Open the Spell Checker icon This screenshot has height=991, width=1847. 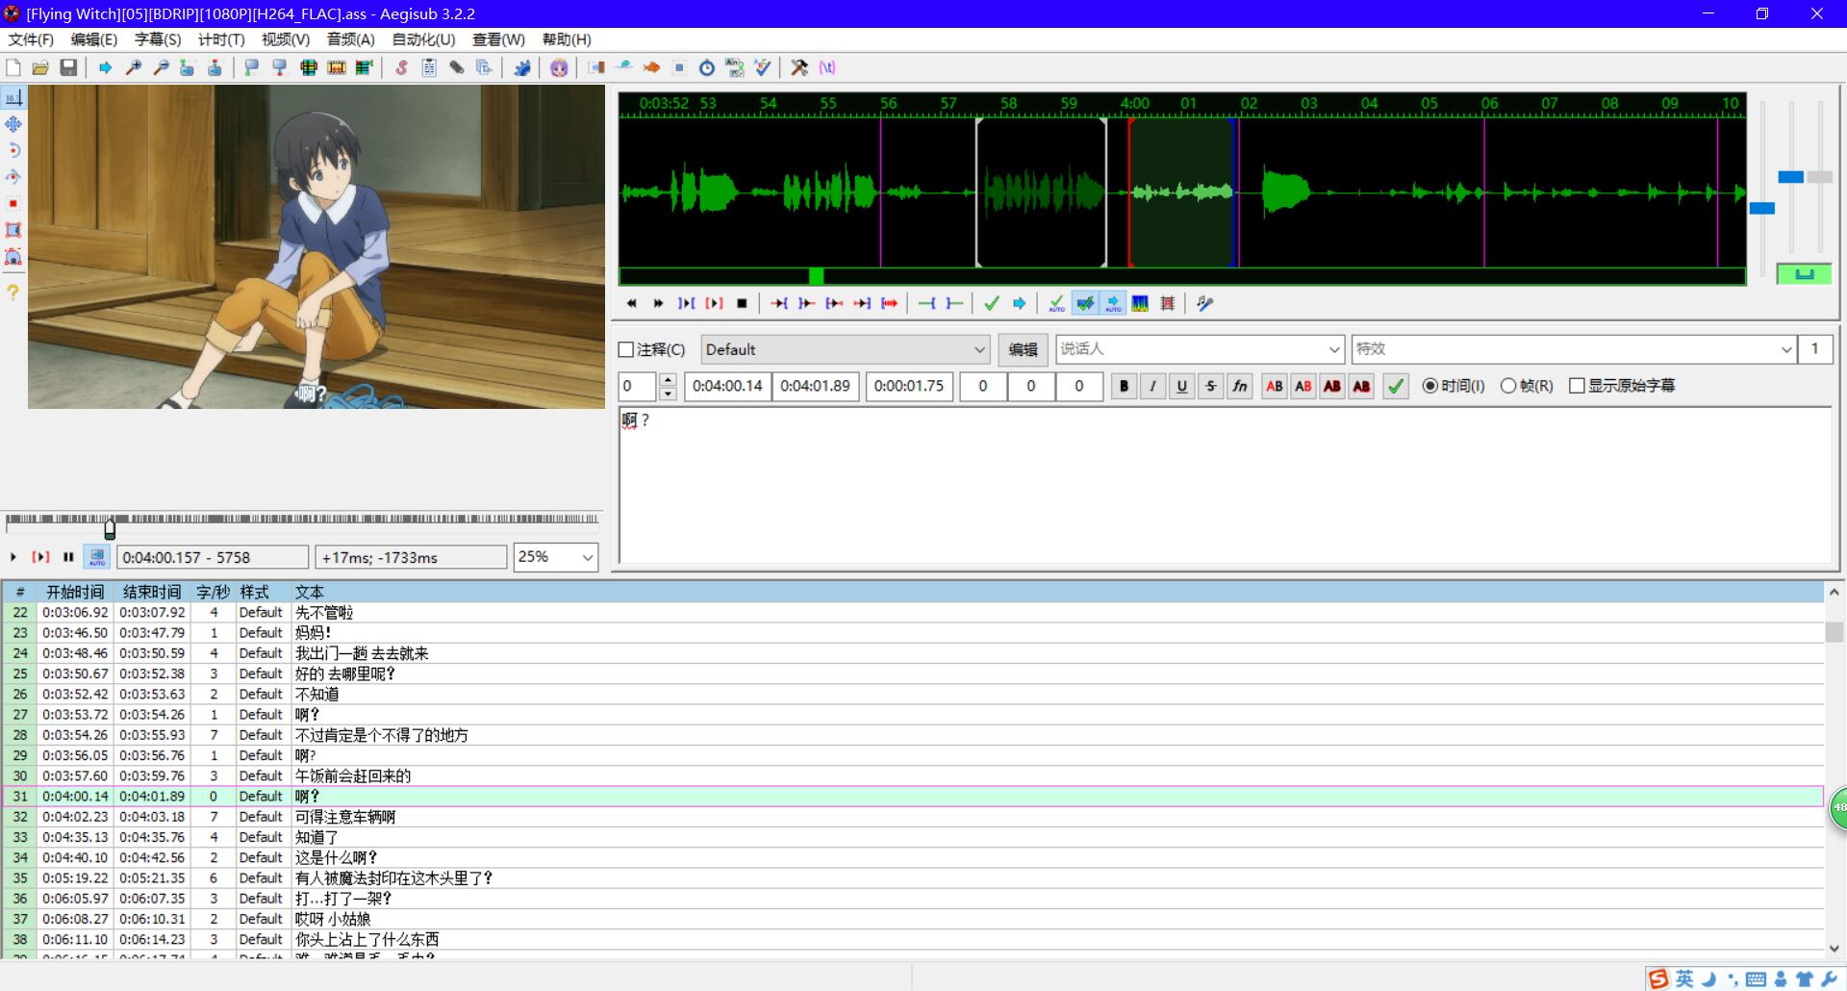click(x=763, y=67)
